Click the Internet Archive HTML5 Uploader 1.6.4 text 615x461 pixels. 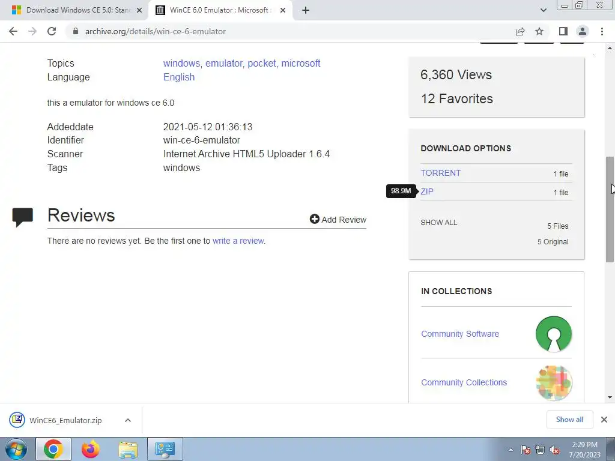246,154
